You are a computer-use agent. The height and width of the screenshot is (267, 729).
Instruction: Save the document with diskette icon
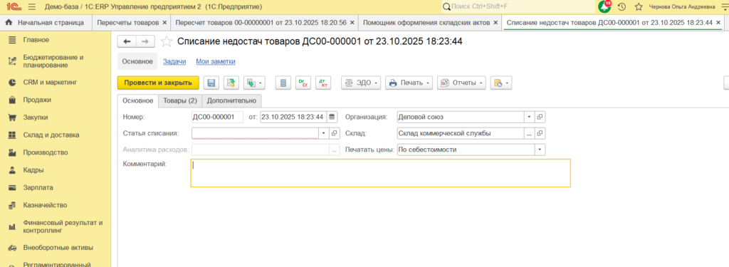pyautogui.click(x=211, y=83)
